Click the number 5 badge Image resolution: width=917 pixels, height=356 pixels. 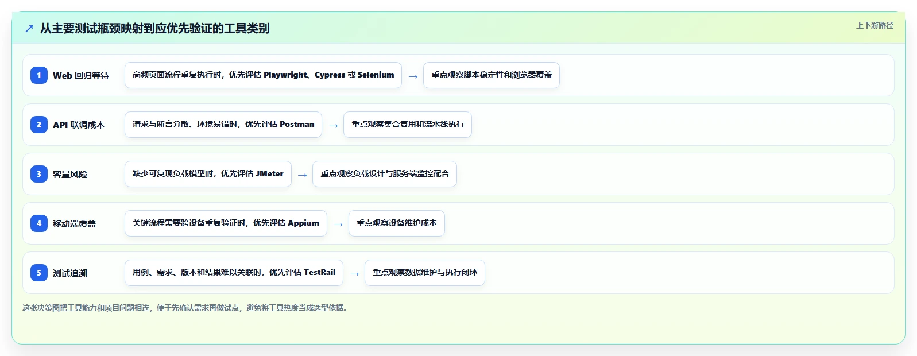(39, 273)
